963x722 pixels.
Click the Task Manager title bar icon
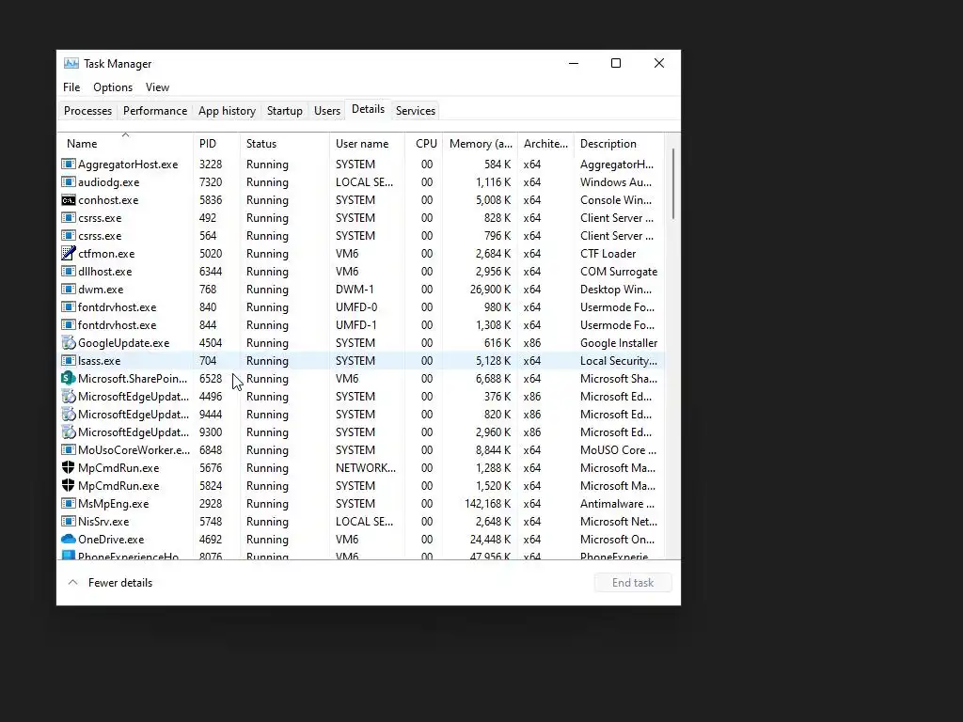click(x=71, y=63)
